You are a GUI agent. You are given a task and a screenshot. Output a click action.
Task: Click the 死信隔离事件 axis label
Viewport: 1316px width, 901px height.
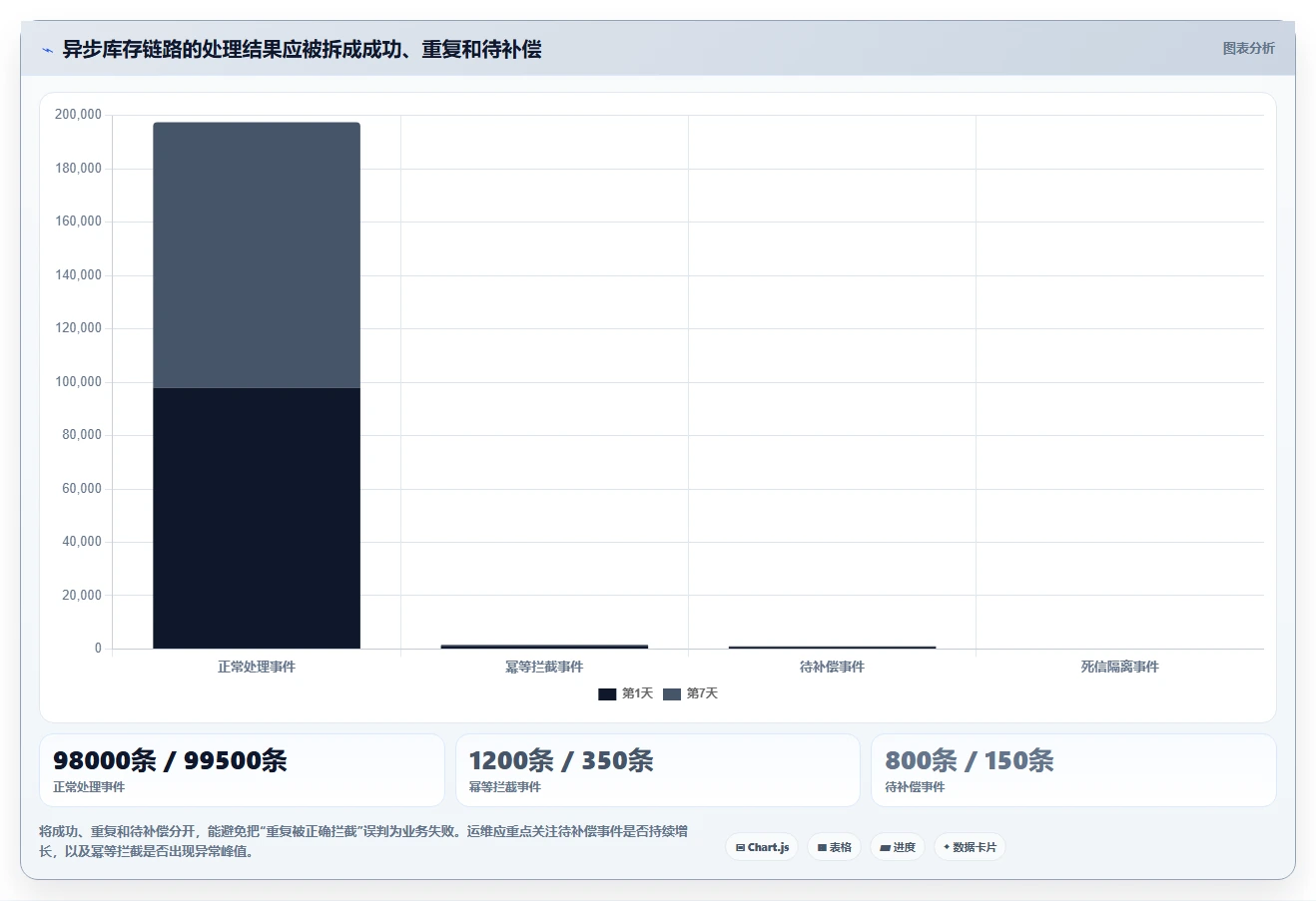[x=1119, y=667]
